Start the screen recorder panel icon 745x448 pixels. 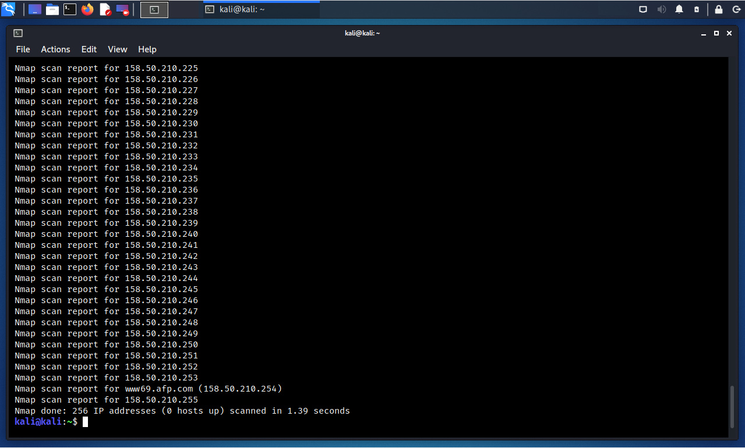[x=122, y=9]
